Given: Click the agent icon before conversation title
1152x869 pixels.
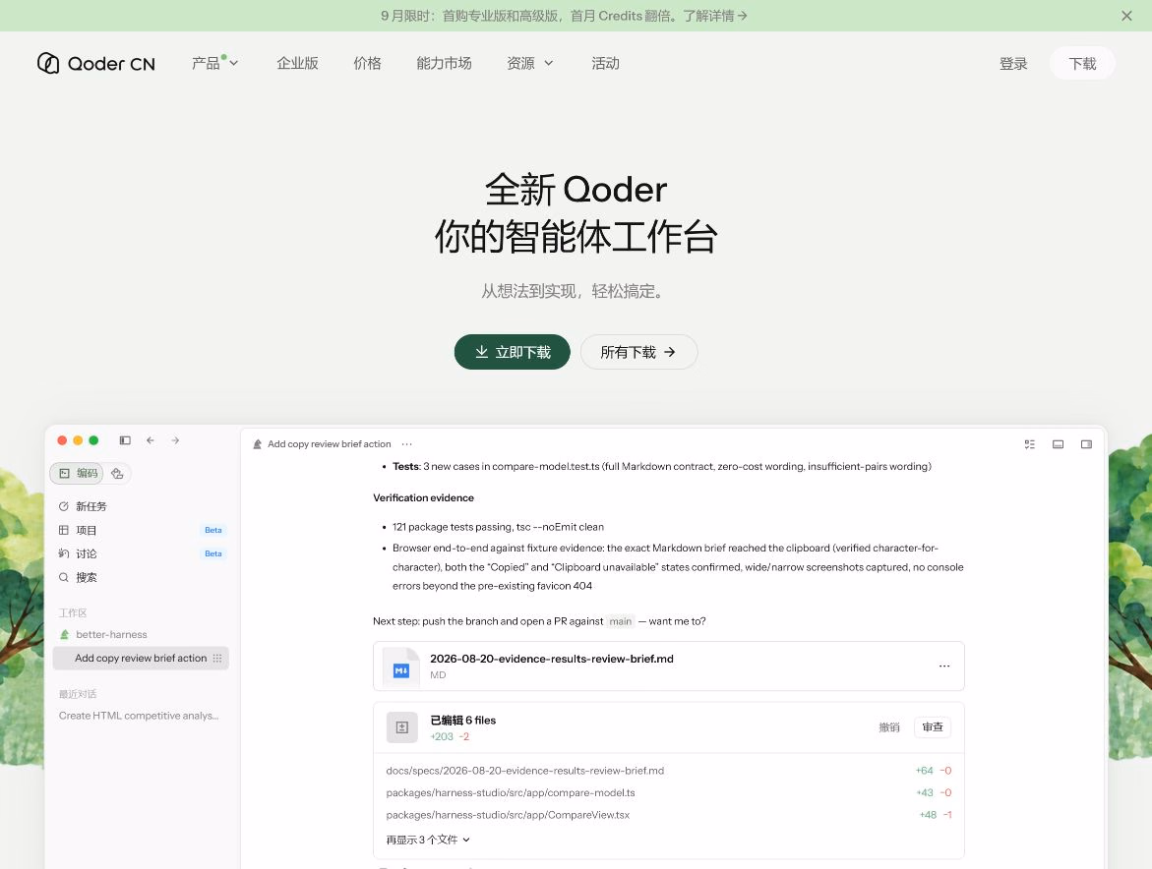Looking at the screenshot, I should click(x=257, y=444).
